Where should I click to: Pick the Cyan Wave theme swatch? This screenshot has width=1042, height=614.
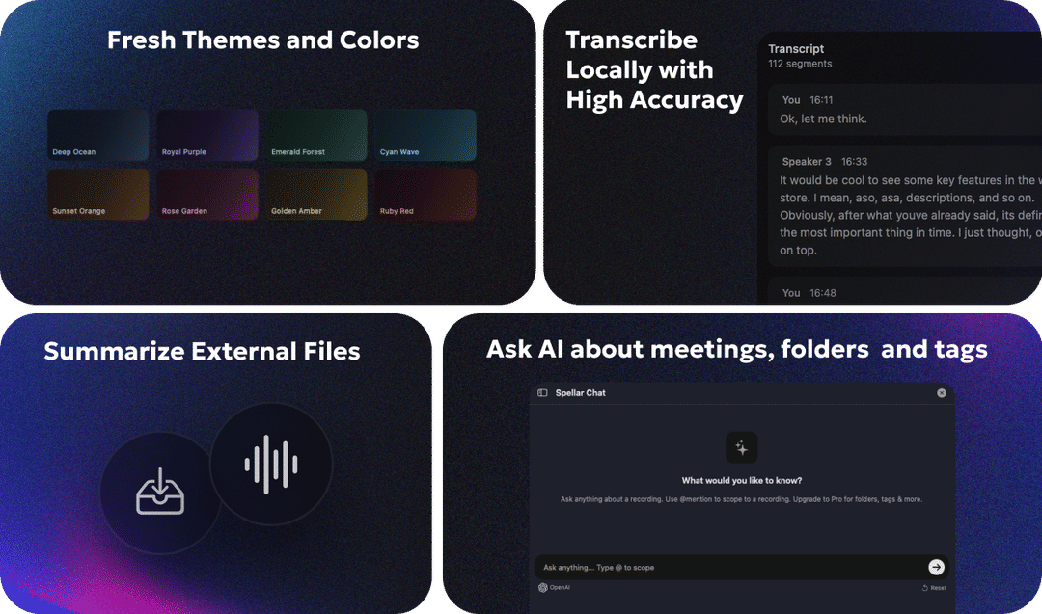(x=425, y=135)
